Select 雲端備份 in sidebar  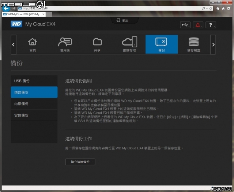[x=34, y=115]
